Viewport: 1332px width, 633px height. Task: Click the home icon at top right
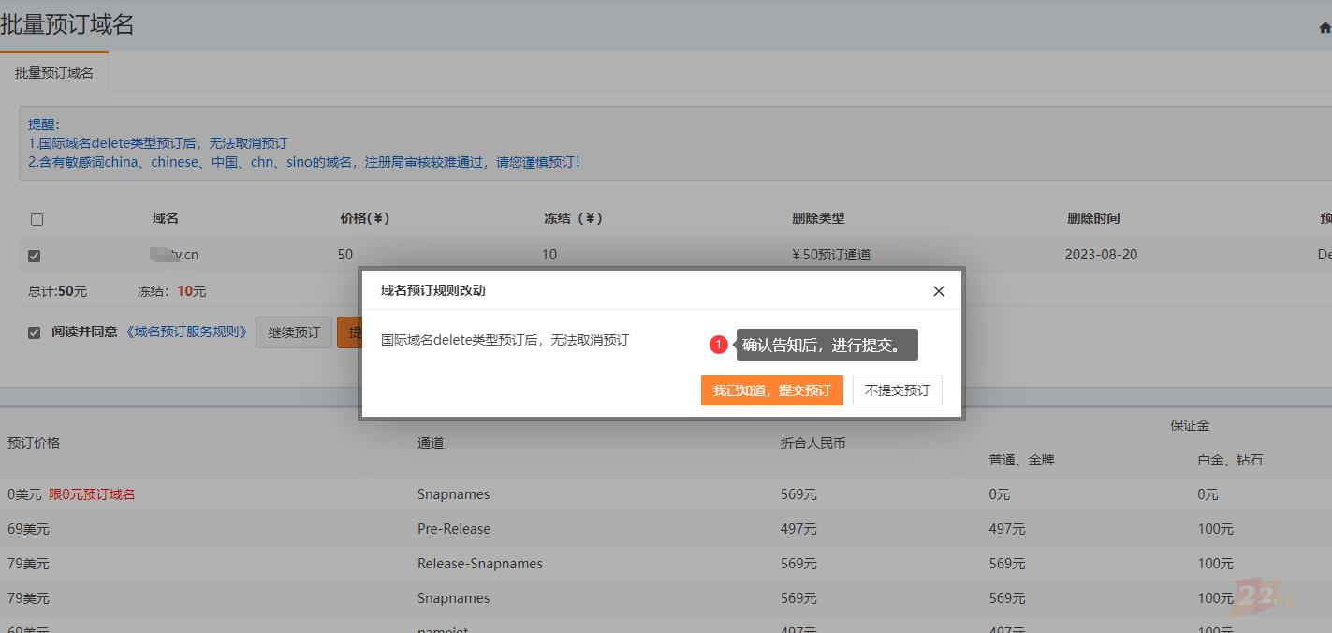[1324, 28]
